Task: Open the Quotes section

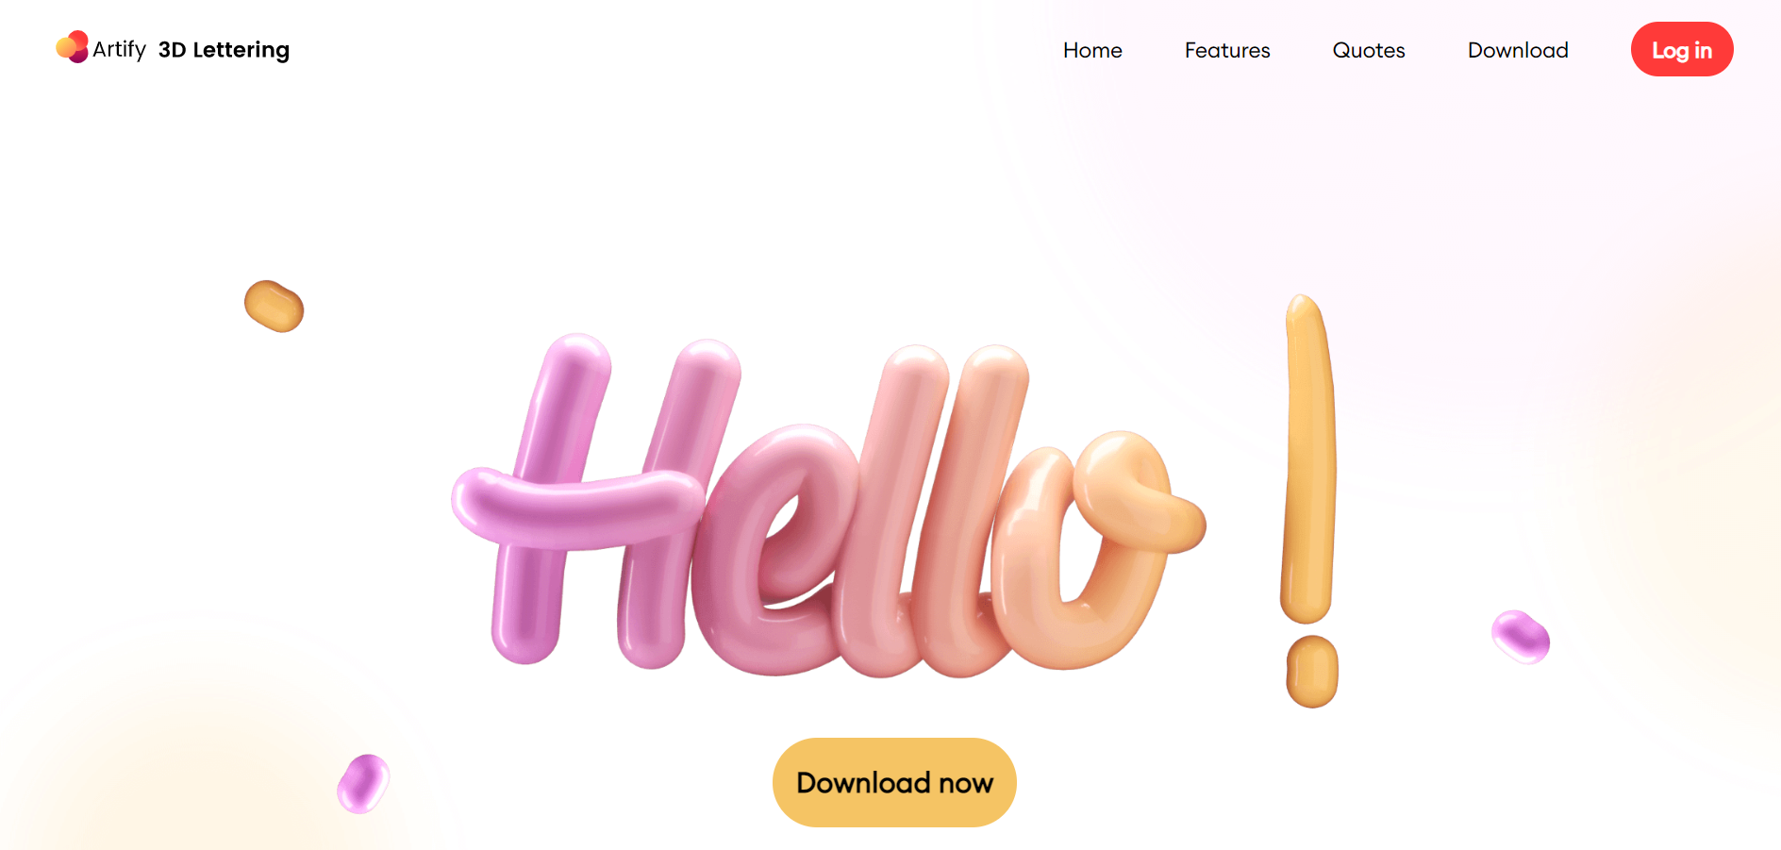Action: pyautogui.click(x=1369, y=50)
